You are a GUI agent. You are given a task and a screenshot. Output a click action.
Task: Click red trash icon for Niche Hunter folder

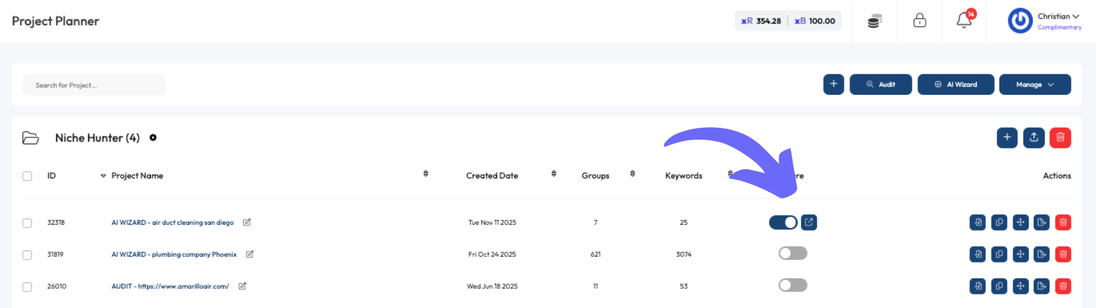tap(1060, 137)
